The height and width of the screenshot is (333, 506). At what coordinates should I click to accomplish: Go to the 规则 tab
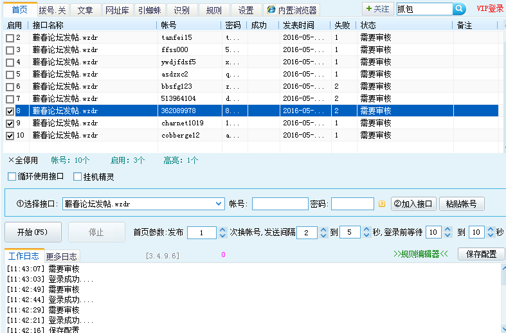[x=214, y=10]
